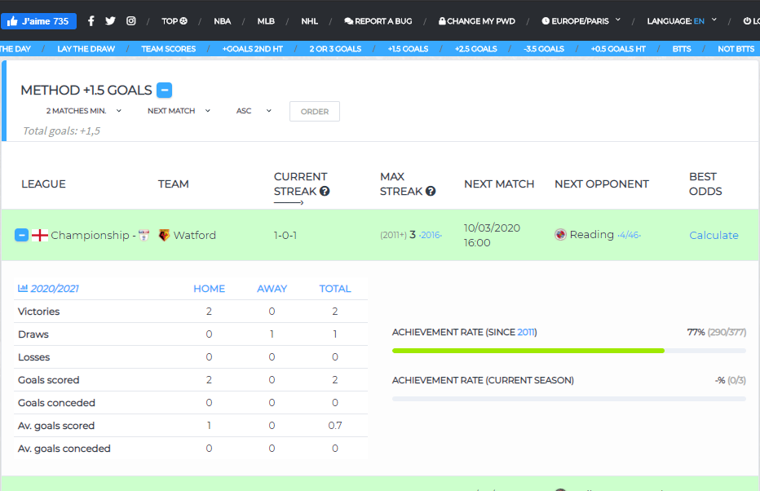The height and width of the screenshot is (491, 760).
Task: Open the Instagram icon link
Action: coord(130,21)
